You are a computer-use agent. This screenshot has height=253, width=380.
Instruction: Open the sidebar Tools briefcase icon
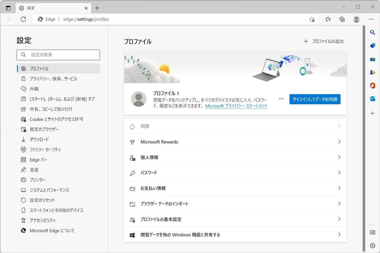(372, 59)
